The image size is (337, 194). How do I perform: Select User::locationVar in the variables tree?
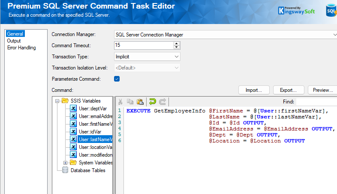coord(95,147)
